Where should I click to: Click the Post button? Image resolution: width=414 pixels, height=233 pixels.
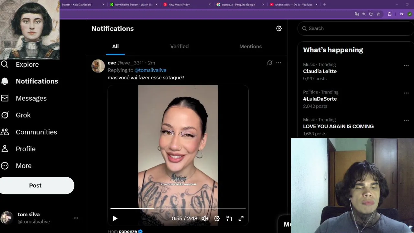pos(36,185)
